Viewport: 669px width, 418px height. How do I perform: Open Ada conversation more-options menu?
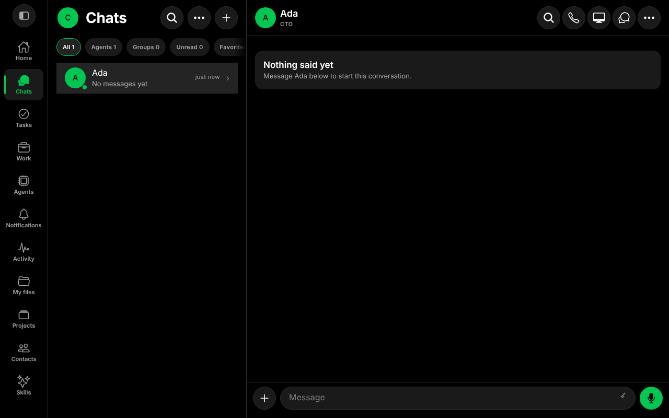(x=649, y=18)
